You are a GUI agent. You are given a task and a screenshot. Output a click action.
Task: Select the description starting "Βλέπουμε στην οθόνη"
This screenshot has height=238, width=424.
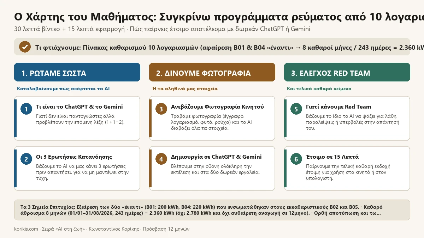click(x=216, y=169)
